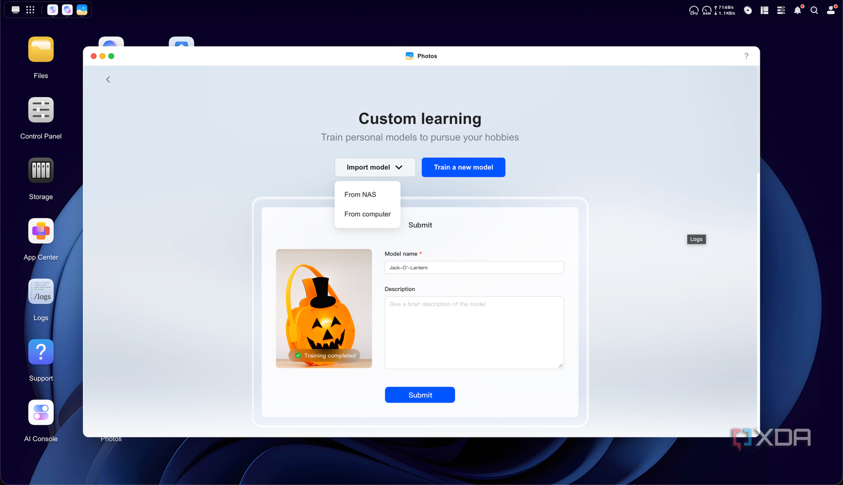Image resolution: width=843 pixels, height=485 pixels.
Task: Open App Center from the desktop
Action: click(x=41, y=231)
